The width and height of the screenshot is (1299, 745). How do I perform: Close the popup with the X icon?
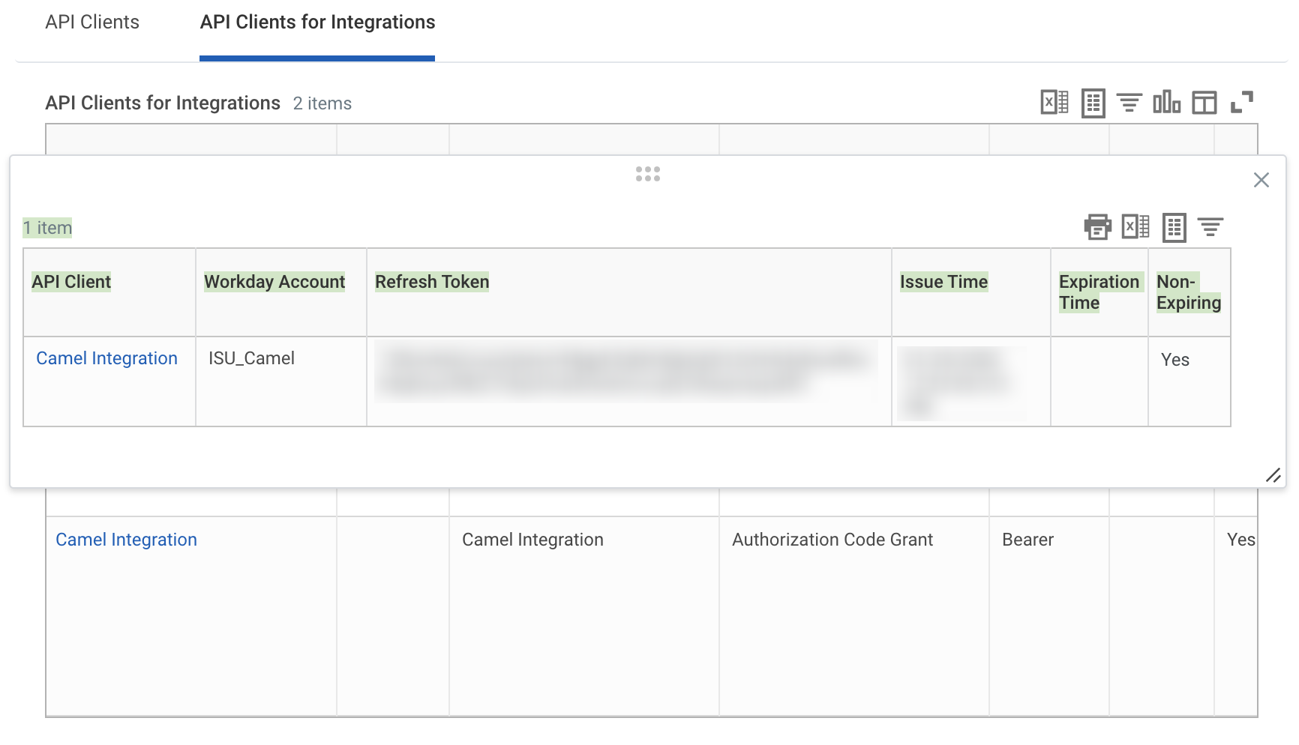pos(1261,180)
